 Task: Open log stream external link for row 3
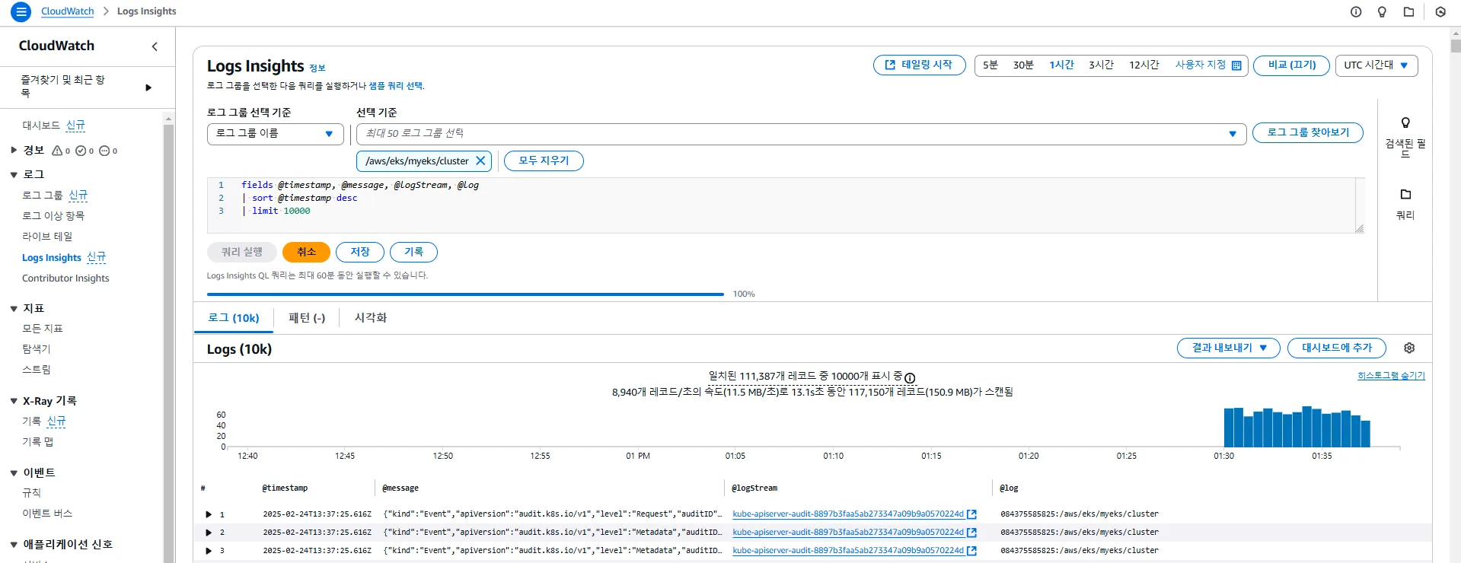[x=971, y=551]
